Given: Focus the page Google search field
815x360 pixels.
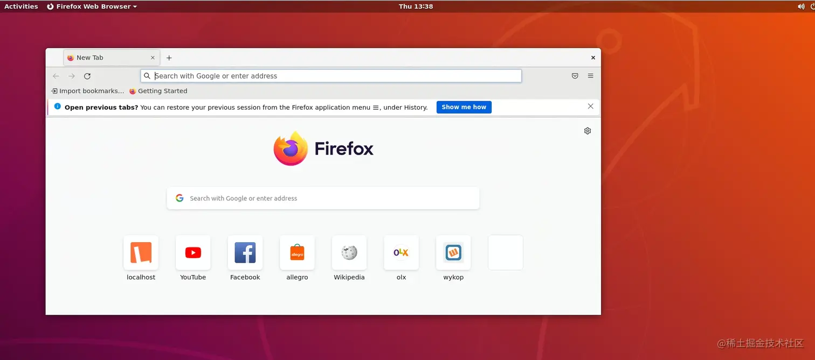Looking at the screenshot, I should [323, 198].
